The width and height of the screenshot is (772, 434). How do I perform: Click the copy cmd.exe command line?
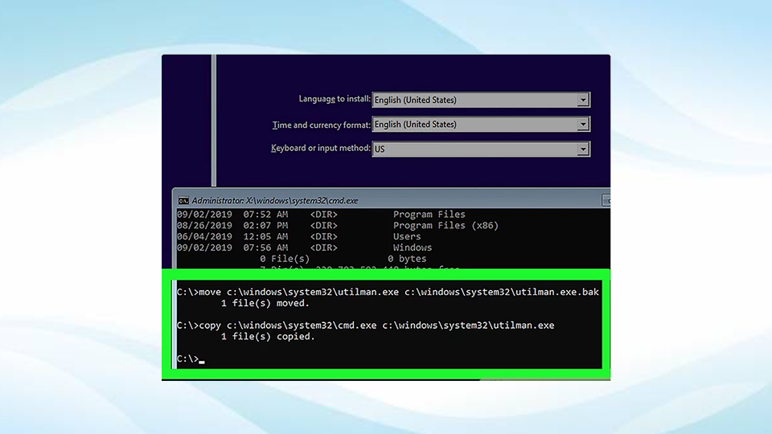coord(365,325)
